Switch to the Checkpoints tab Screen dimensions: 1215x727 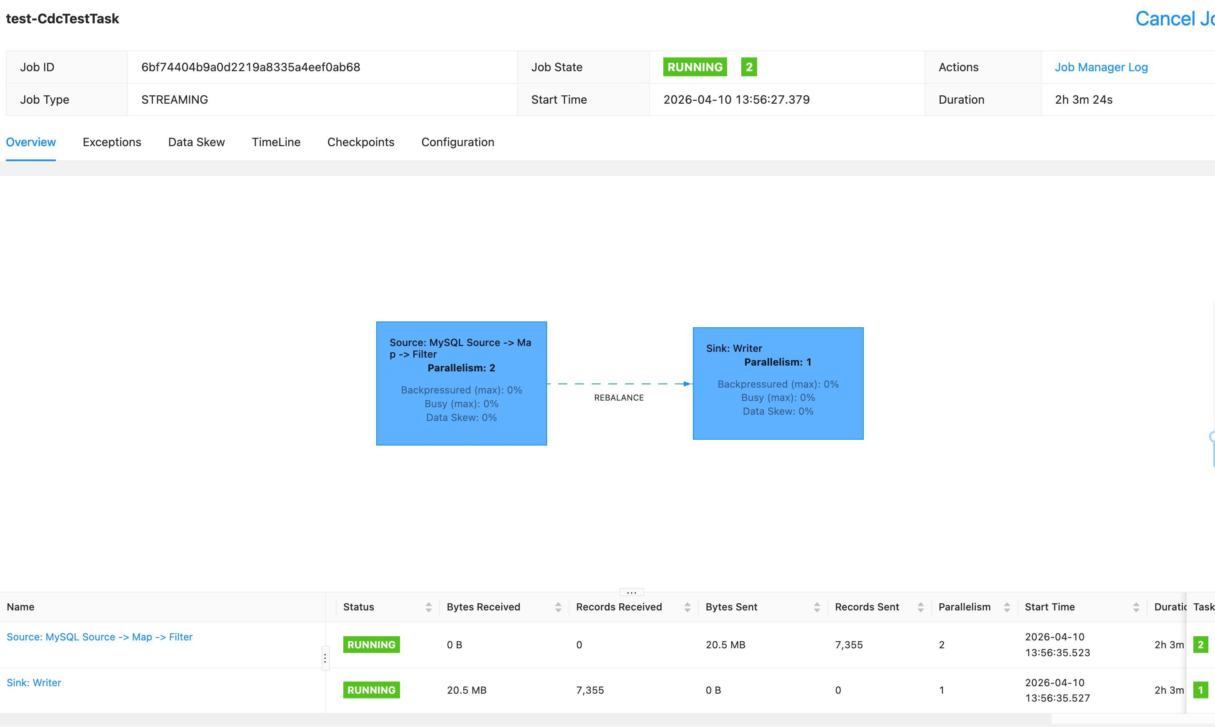361,142
